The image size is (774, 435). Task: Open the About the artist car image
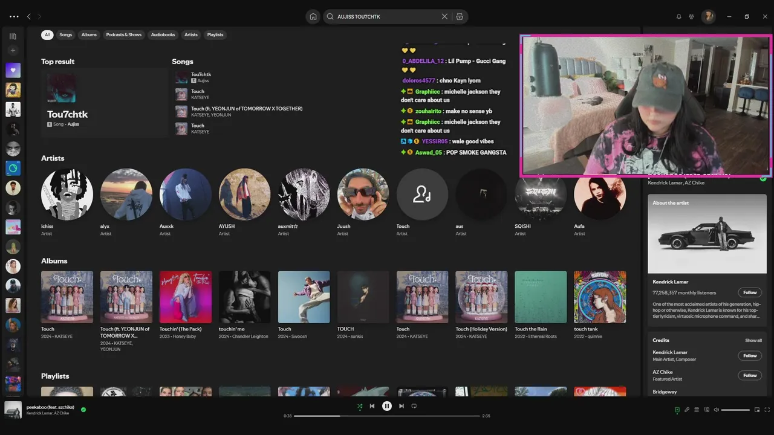(x=707, y=233)
